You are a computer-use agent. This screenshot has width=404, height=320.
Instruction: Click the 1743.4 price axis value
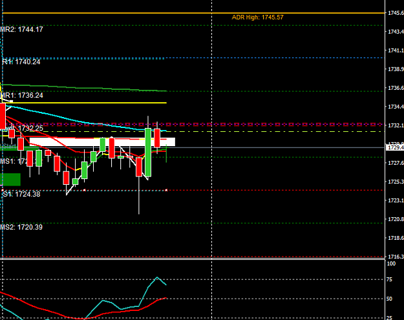(396, 32)
